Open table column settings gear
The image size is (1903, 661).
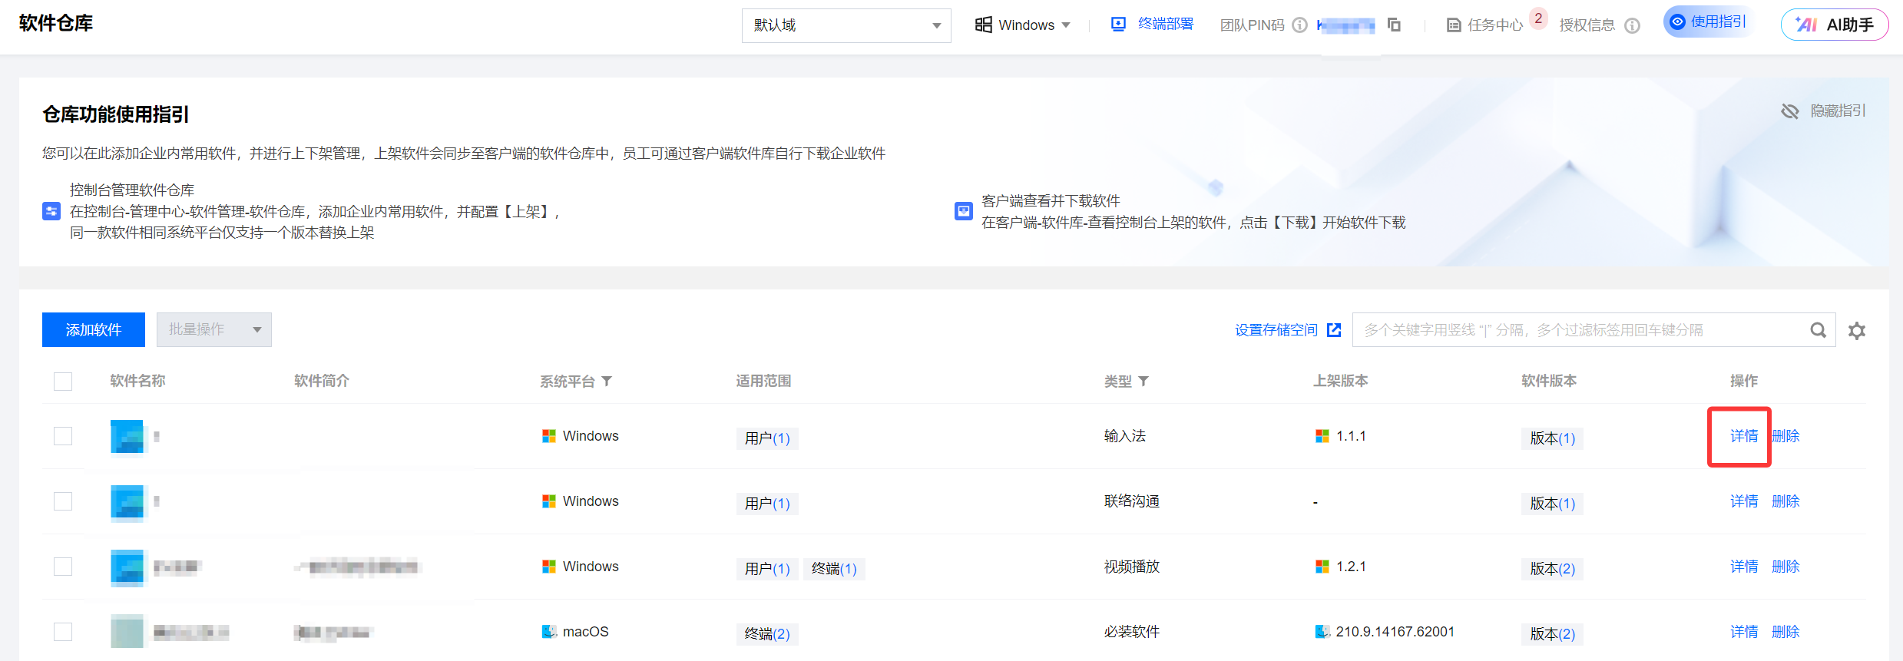point(1857,331)
